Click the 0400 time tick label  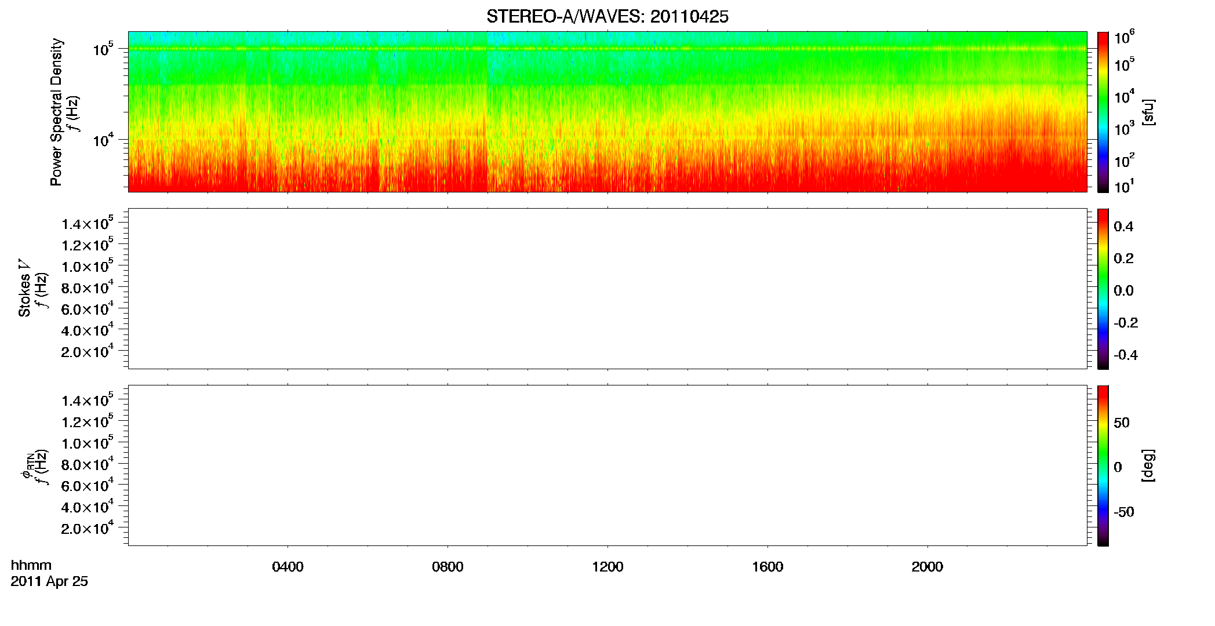coord(288,567)
